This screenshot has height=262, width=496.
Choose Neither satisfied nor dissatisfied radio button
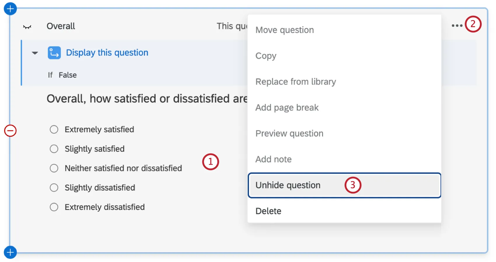point(54,168)
